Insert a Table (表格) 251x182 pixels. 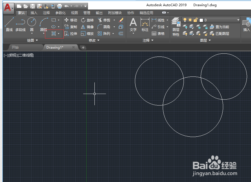pyautogui.click(x=158, y=33)
